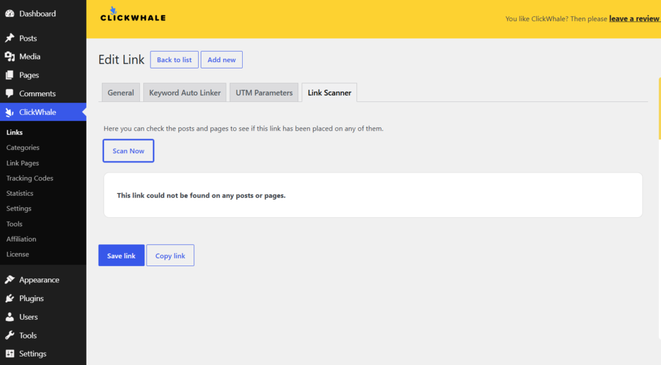The height and width of the screenshot is (365, 661).
Task: Open the Posts menu label
Action: [x=28, y=38]
